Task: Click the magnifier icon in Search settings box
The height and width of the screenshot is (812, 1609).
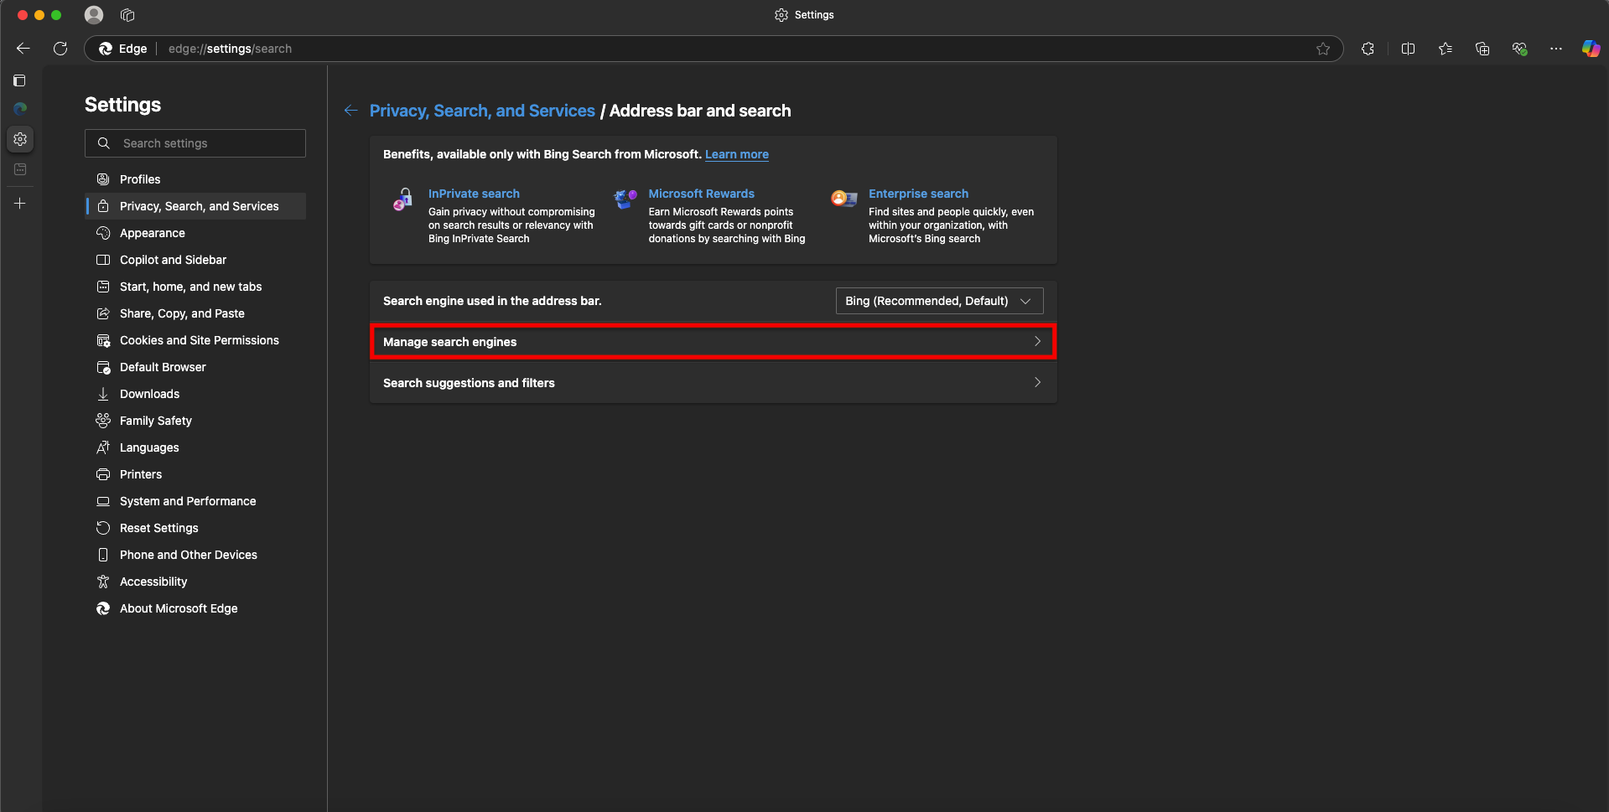Action: pyautogui.click(x=104, y=143)
